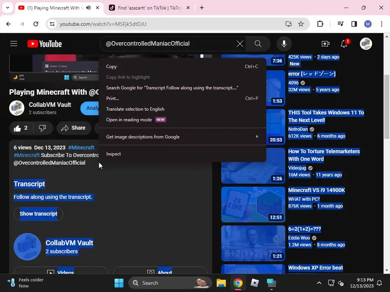
Task: Open the weather widget Feels colder
Action: click(25, 283)
